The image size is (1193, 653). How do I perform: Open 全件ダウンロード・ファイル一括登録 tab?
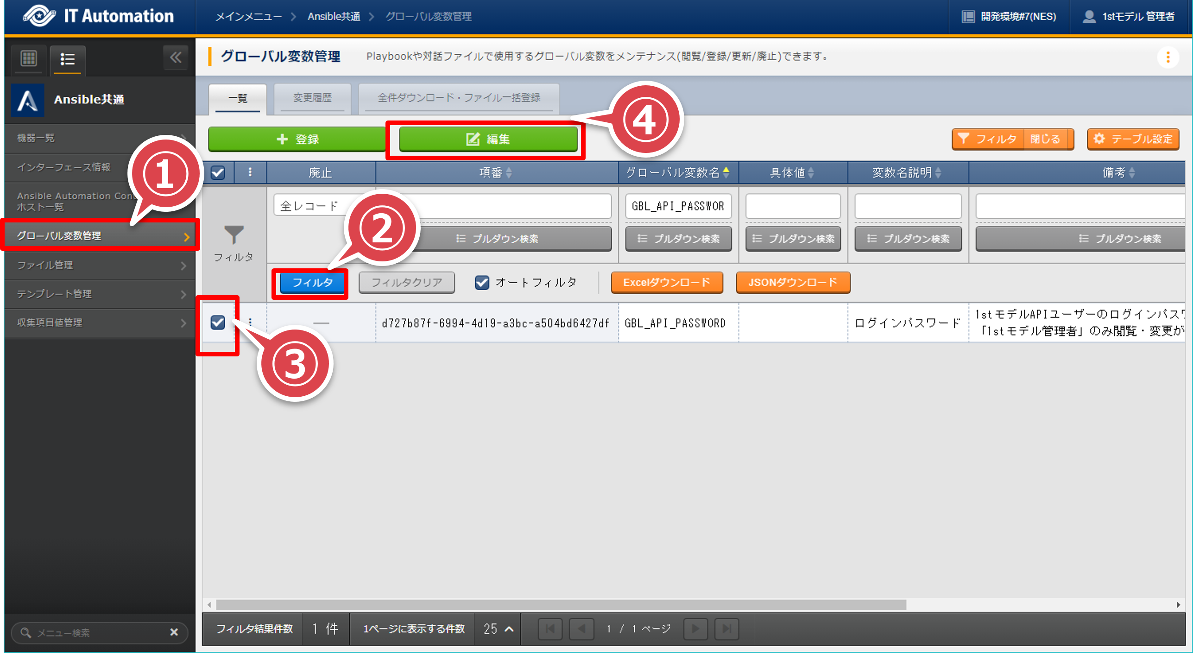459,98
